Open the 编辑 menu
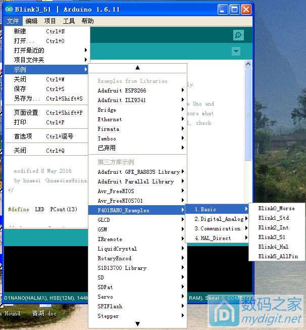This screenshot has height=330, width=306. pyautogui.click(x=31, y=21)
